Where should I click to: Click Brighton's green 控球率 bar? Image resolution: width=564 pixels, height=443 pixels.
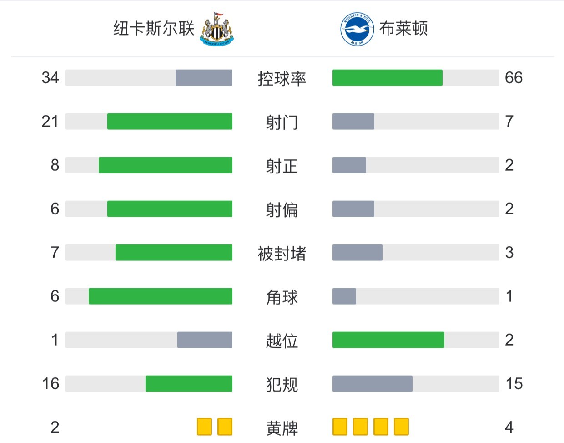pyautogui.click(x=388, y=78)
